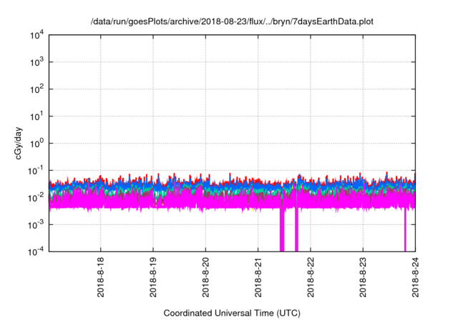Click the 10^2 y-axis tick label
458x320 pixels.
(x=36, y=89)
